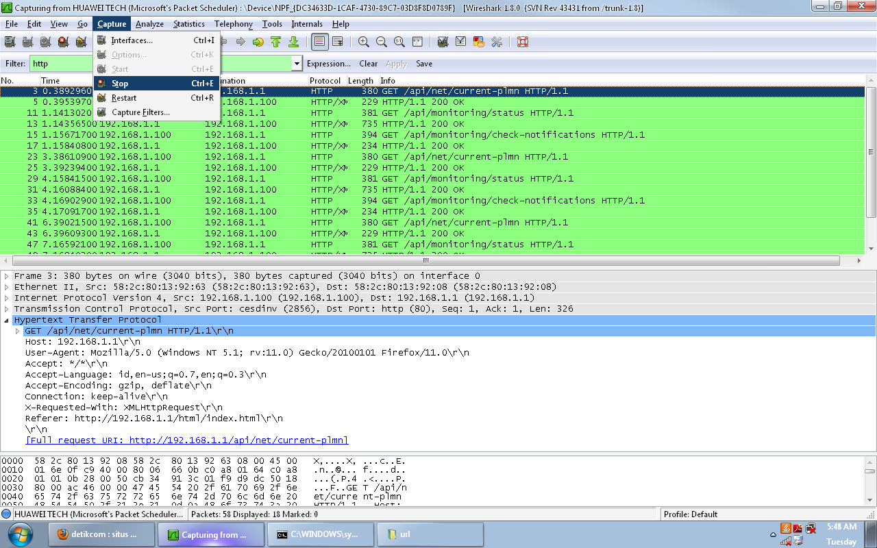Open the filter history dropdown arrow

[297, 64]
